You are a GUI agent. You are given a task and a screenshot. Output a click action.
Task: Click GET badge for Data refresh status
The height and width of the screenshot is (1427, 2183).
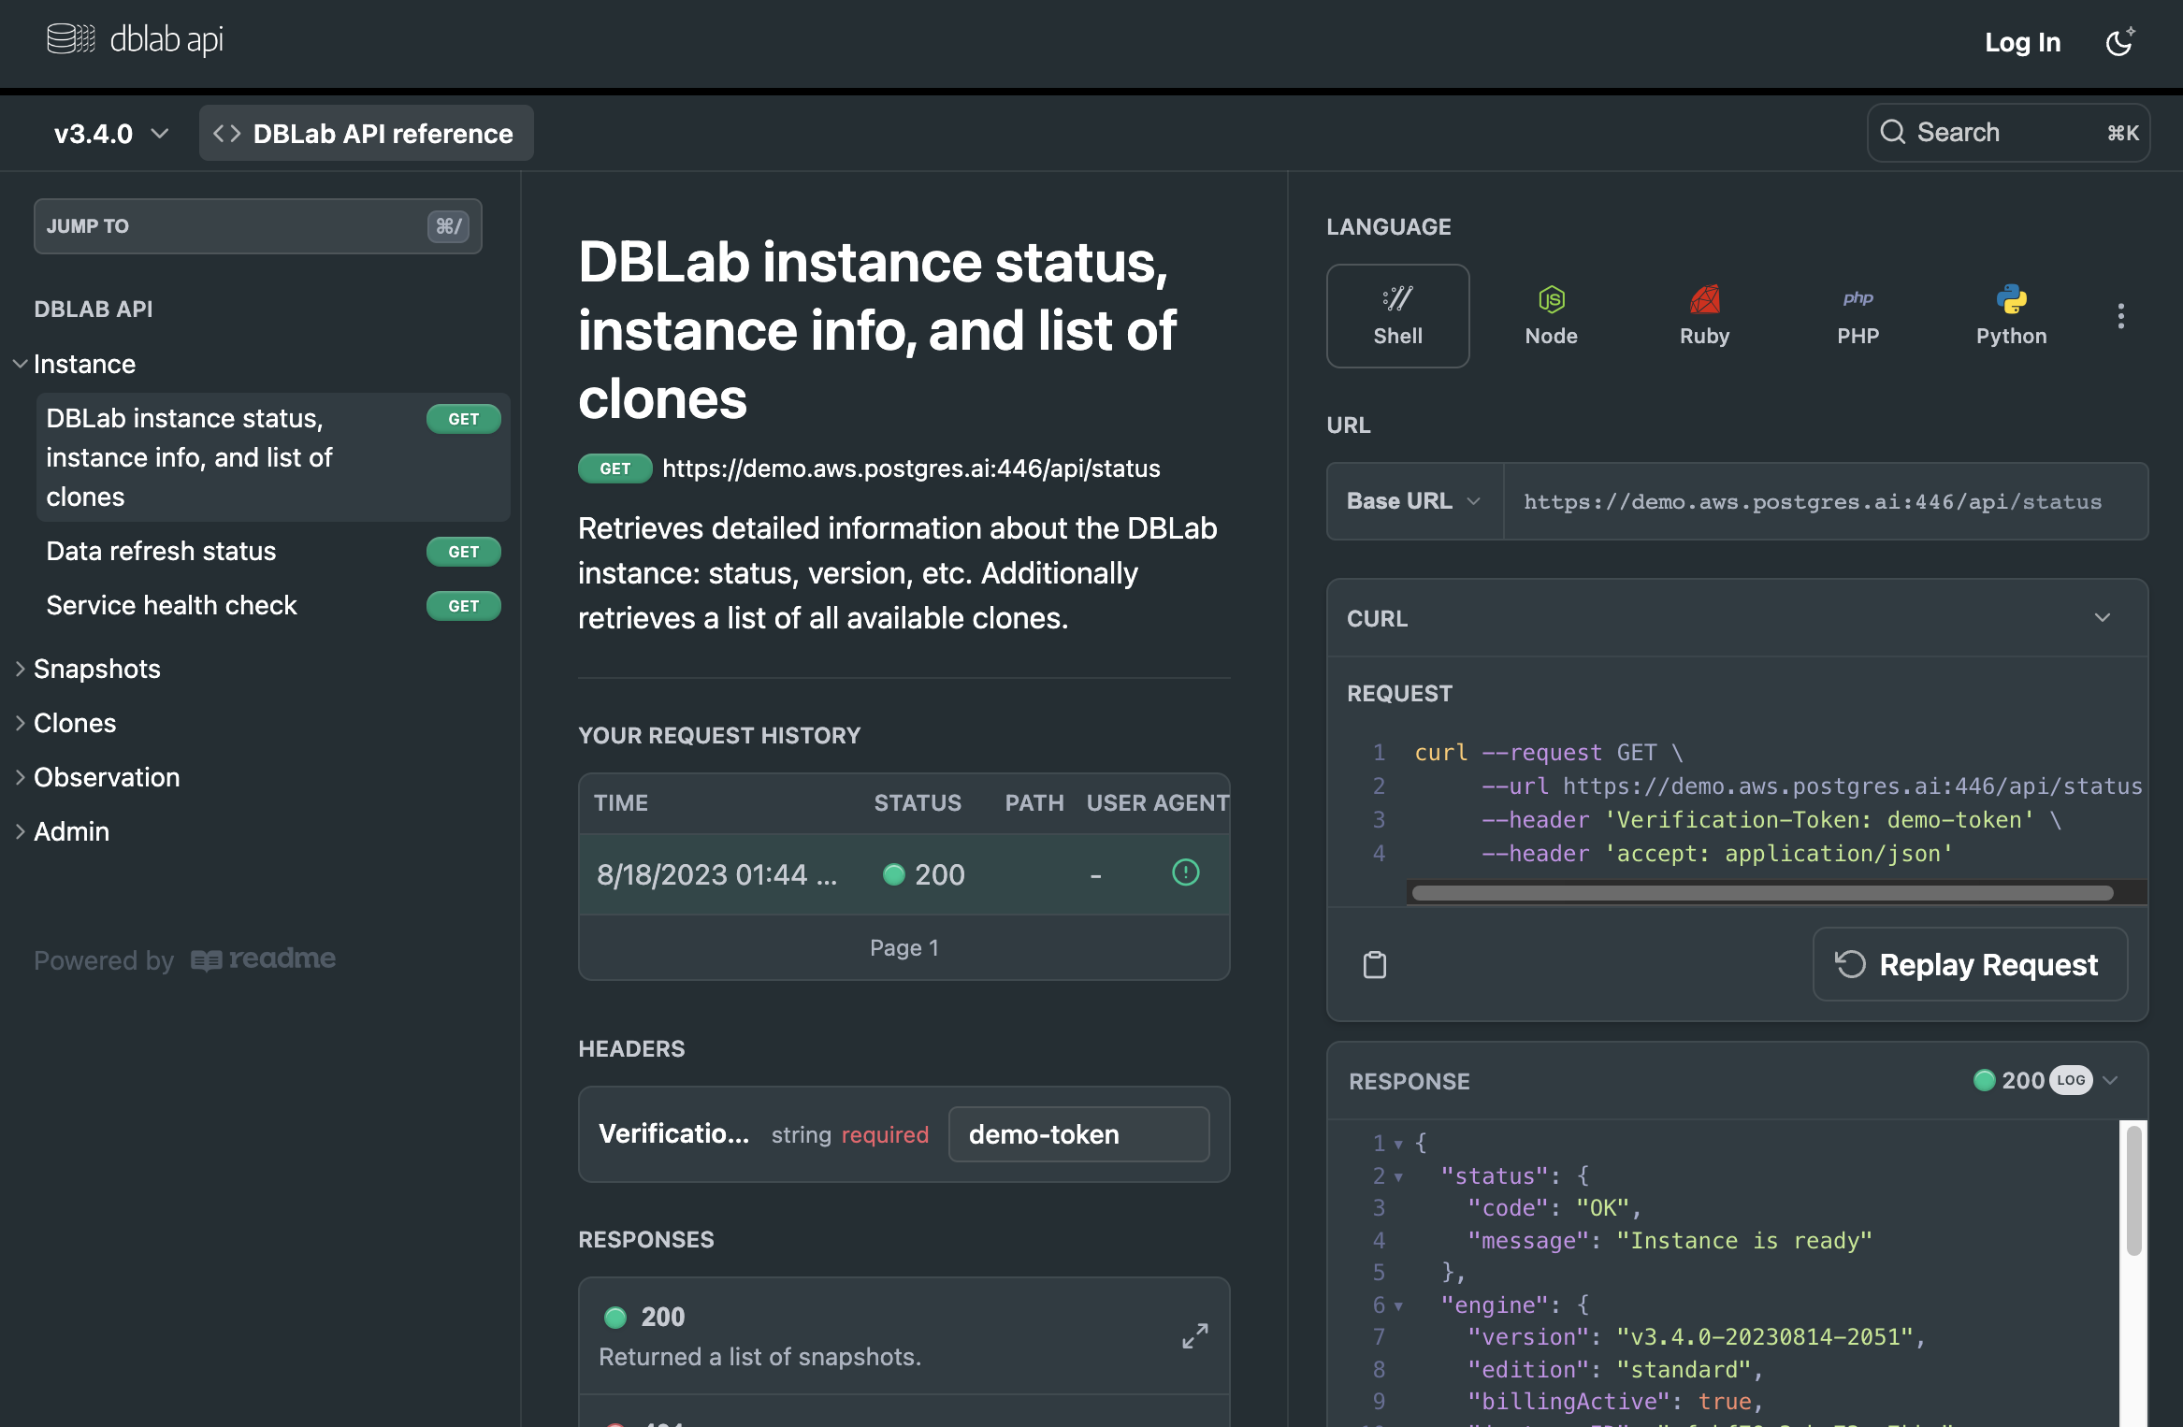[x=463, y=552]
